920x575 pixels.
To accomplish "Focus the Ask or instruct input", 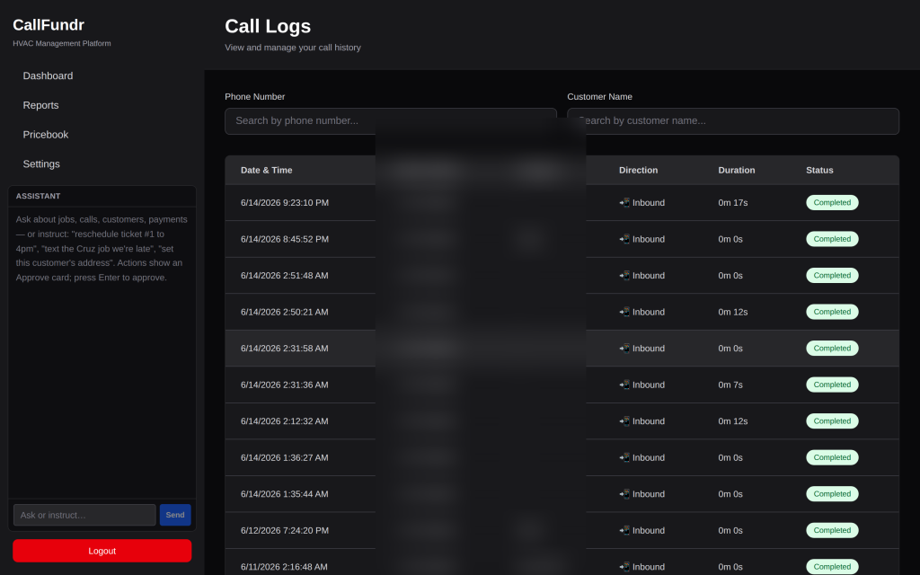I will tap(84, 515).
